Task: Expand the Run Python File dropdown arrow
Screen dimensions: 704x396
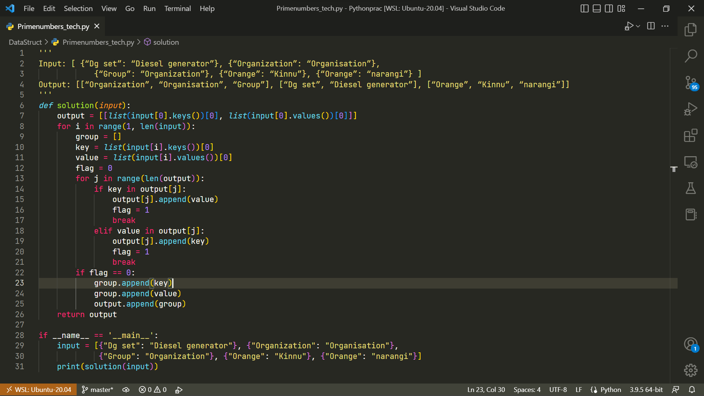Action: coord(638,26)
